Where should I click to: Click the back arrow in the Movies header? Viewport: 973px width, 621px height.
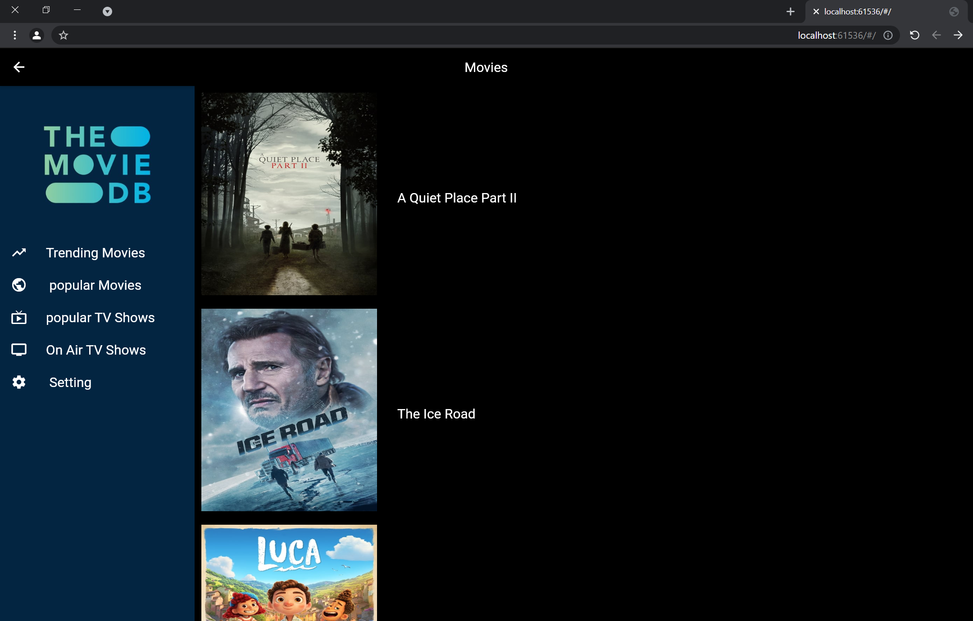coord(19,67)
